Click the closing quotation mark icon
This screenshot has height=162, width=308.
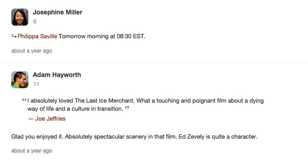127,108
